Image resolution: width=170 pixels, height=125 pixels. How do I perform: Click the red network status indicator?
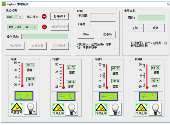(x=44, y=27)
